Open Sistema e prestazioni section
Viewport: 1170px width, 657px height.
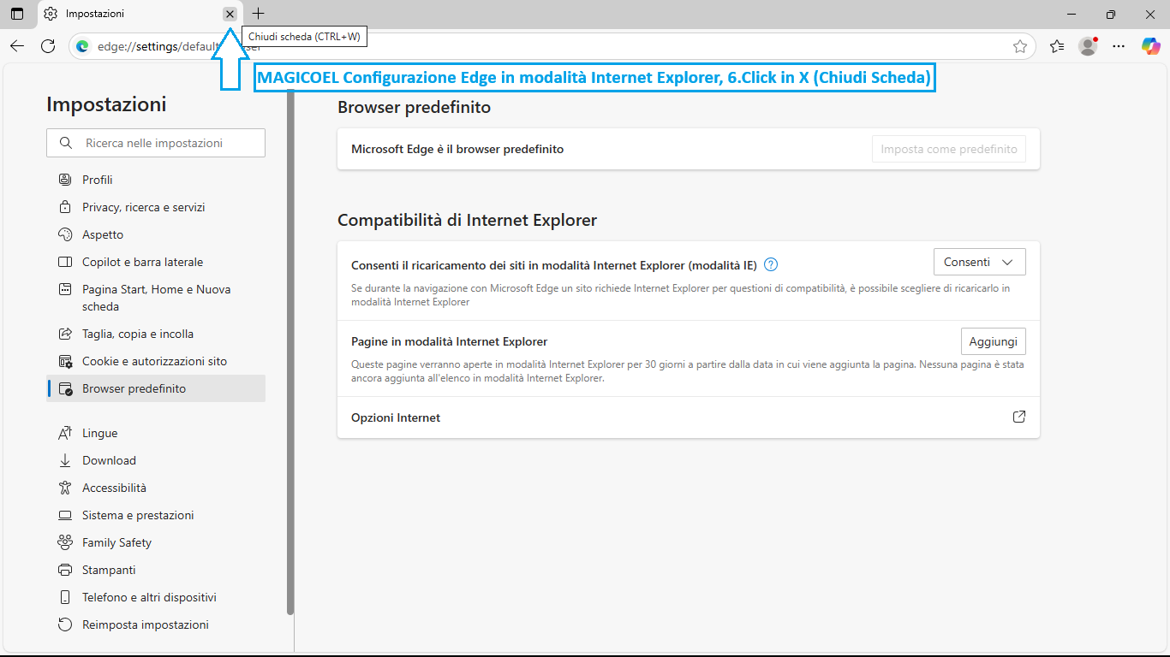156,515
